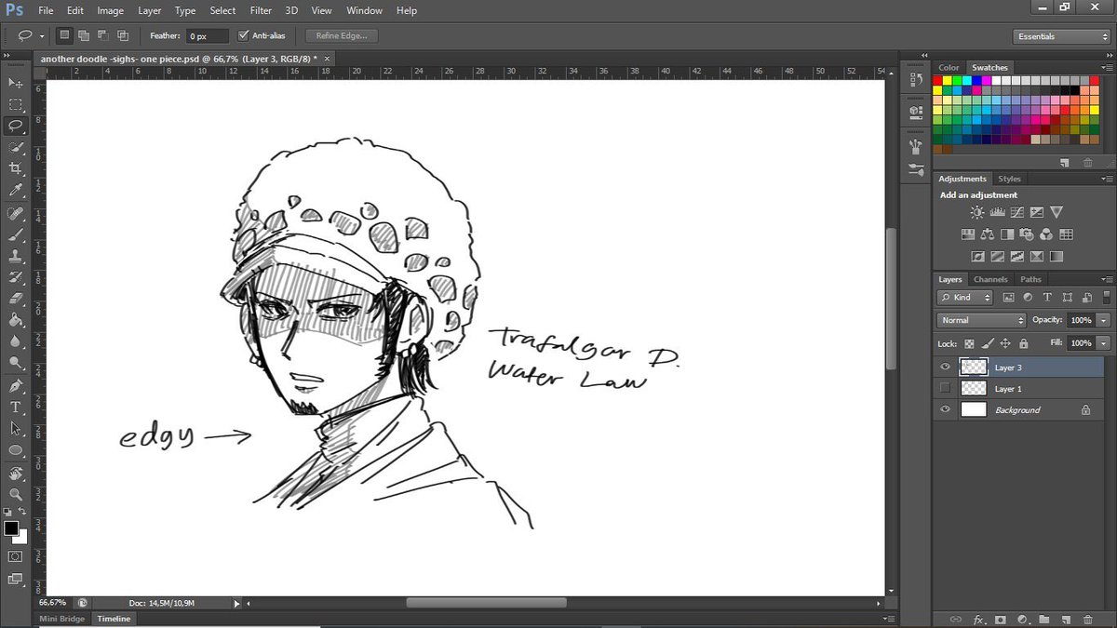Hide the Background layer eye icon

[946, 410]
